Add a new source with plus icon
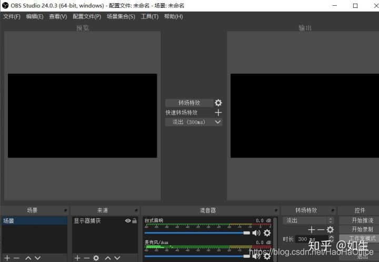This screenshot has height=262, width=379. click(x=77, y=258)
